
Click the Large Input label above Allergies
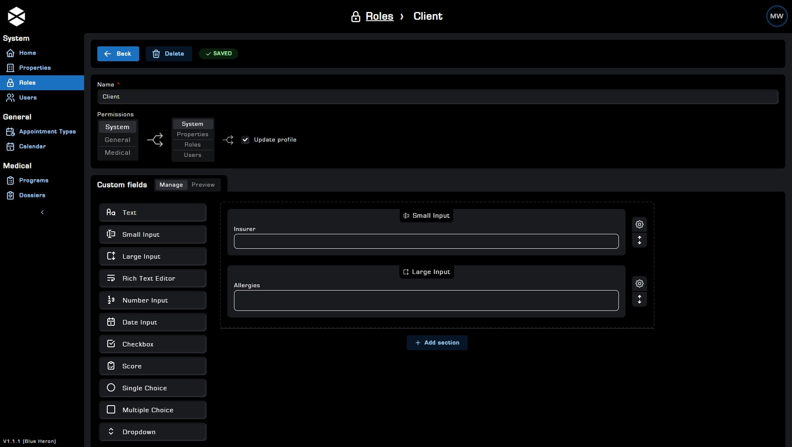(x=426, y=272)
